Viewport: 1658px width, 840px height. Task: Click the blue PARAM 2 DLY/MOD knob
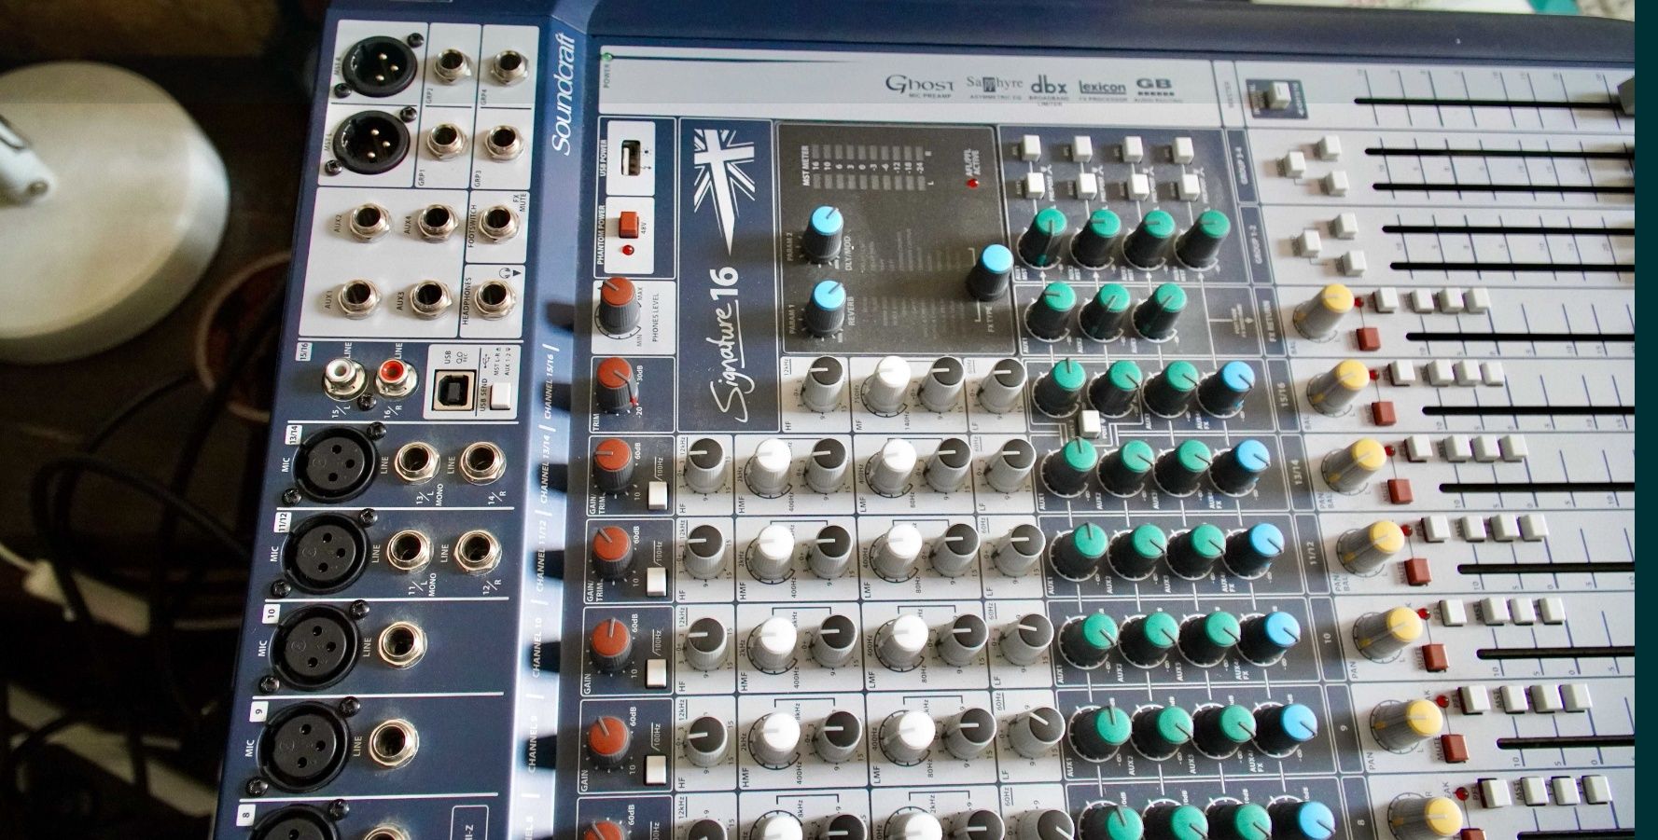[x=824, y=233]
